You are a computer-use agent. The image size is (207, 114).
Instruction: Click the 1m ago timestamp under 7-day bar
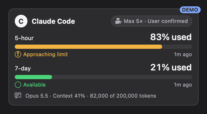click(x=183, y=85)
